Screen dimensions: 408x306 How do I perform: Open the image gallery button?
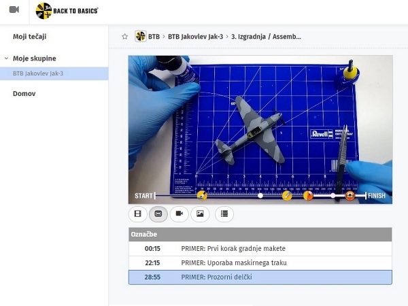coord(199,214)
